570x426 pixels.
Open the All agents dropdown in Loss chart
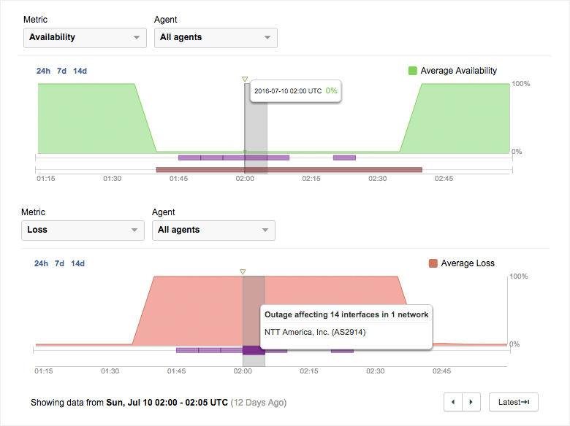213,230
